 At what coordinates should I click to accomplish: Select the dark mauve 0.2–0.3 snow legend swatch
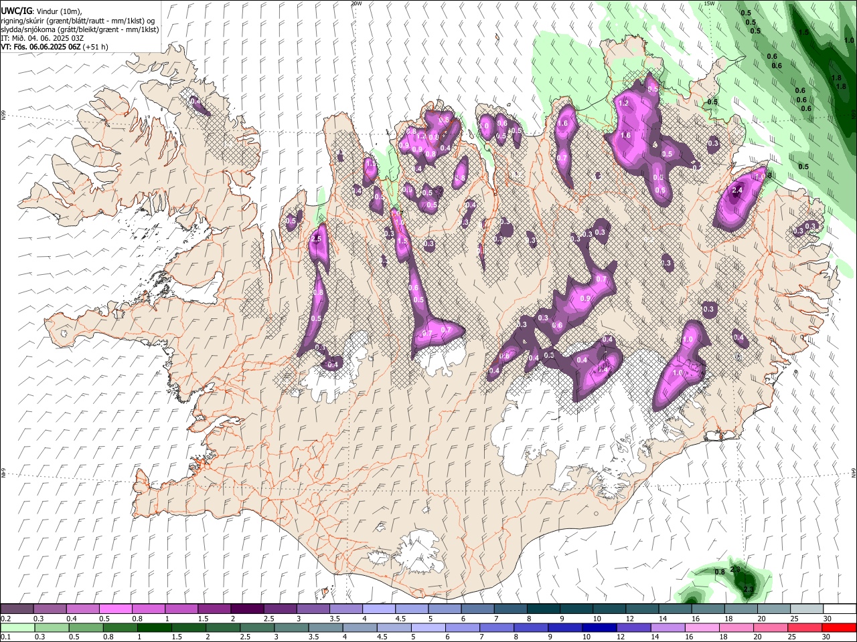click(17, 609)
